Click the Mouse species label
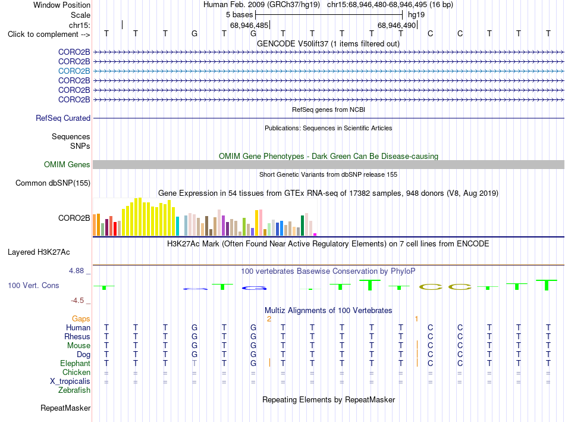 (x=79, y=346)
